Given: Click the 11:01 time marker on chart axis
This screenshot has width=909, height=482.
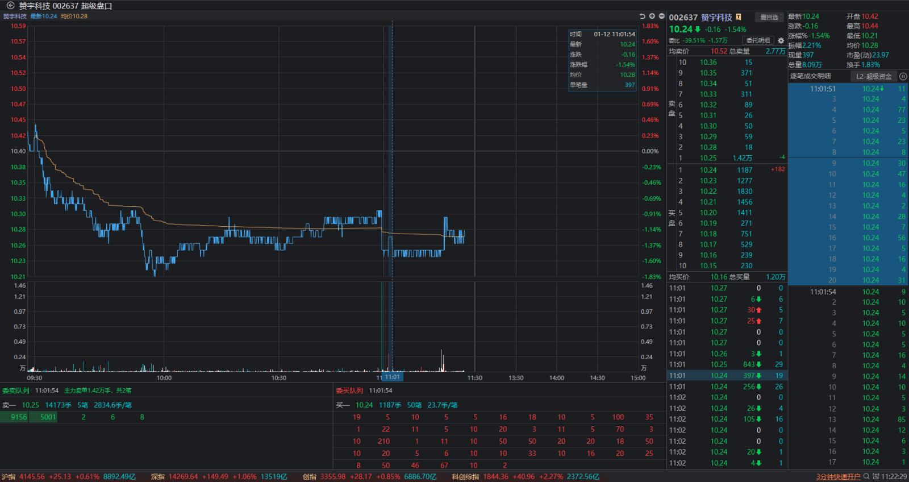Looking at the screenshot, I should coord(392,377).
